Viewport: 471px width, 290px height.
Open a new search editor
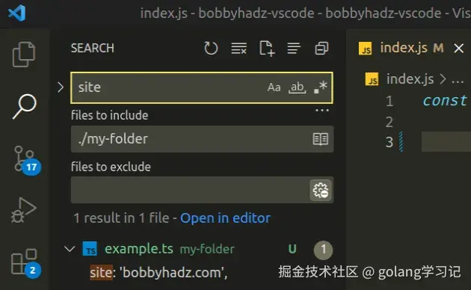267,48
